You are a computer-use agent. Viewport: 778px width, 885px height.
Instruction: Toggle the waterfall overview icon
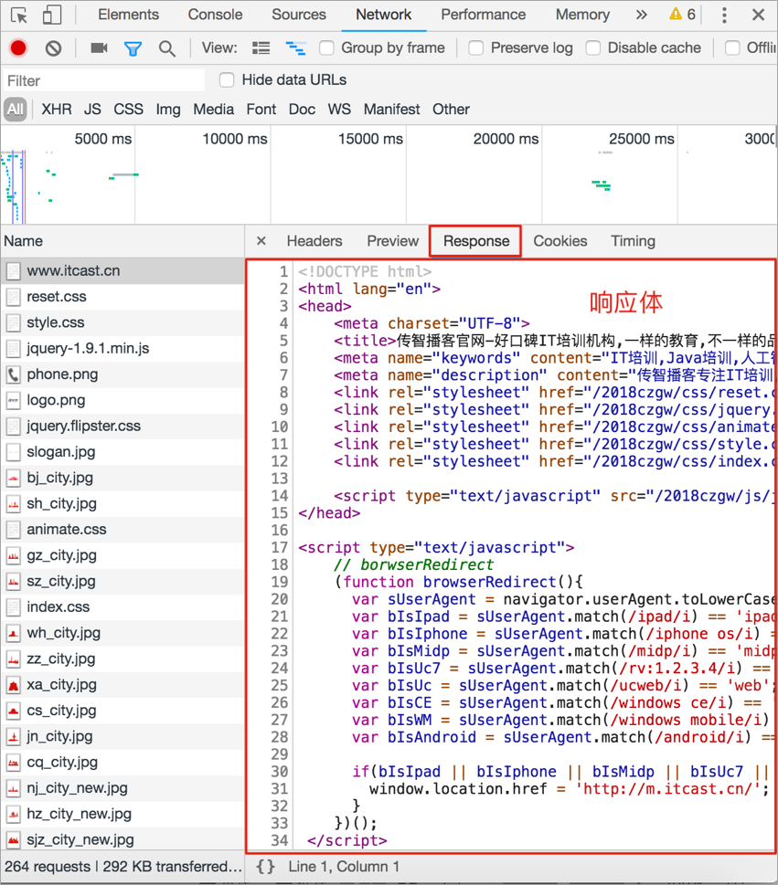tap(293, 47)
